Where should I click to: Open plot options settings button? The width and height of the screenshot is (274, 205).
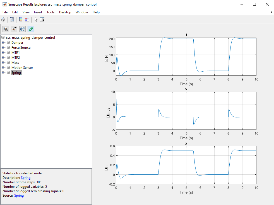coord(6,29)
